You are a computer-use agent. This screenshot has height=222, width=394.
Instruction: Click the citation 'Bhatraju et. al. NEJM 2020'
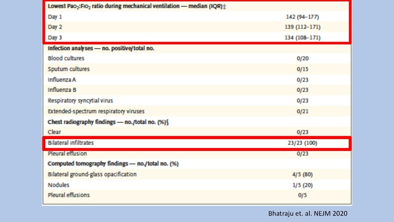click(308, 214)
